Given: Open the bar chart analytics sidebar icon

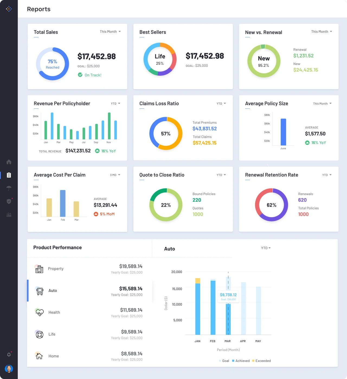Looking at the screenshot, I should [x=9, y=215].
